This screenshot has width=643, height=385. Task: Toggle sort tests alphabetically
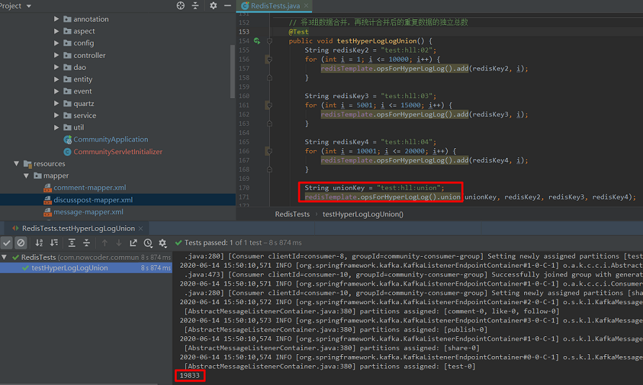(39, 243)
